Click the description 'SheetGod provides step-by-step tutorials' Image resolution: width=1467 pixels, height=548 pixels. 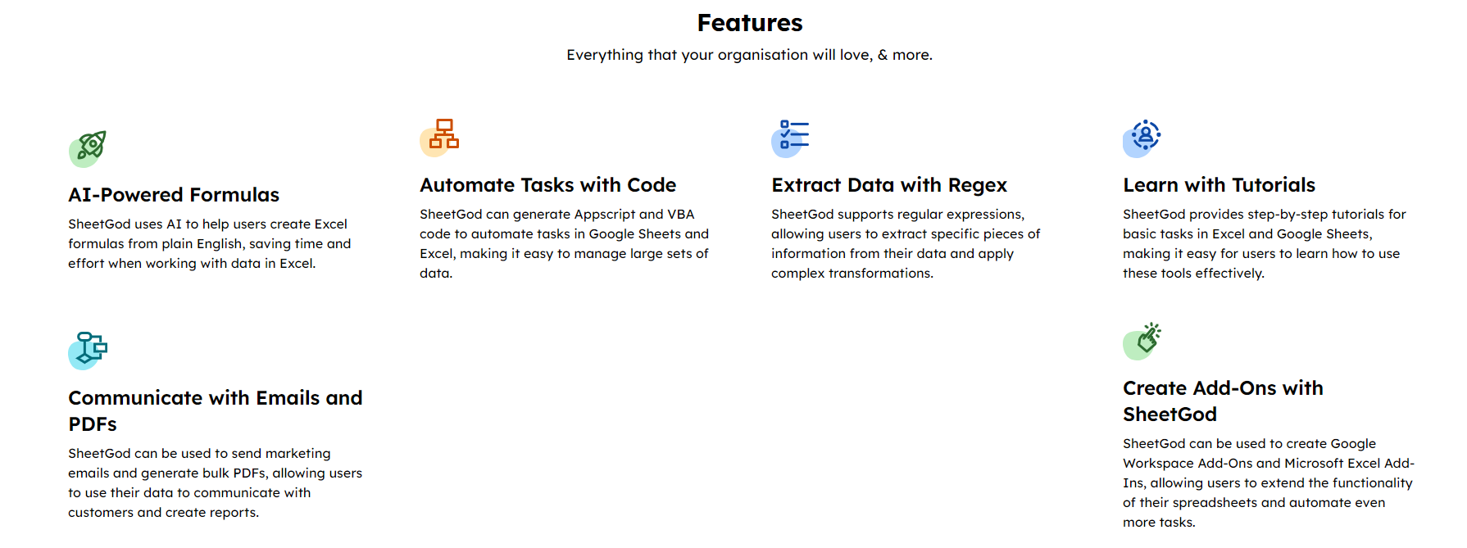tap(1265, 243)
